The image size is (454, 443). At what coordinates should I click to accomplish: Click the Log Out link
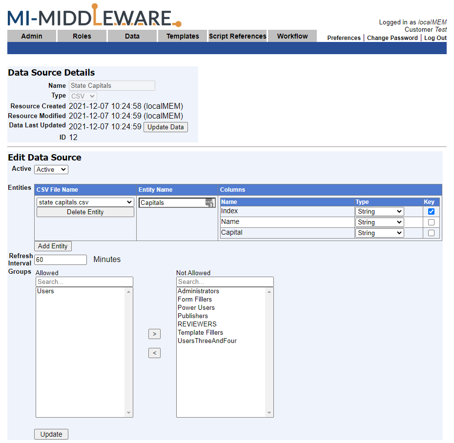point(435,38)
